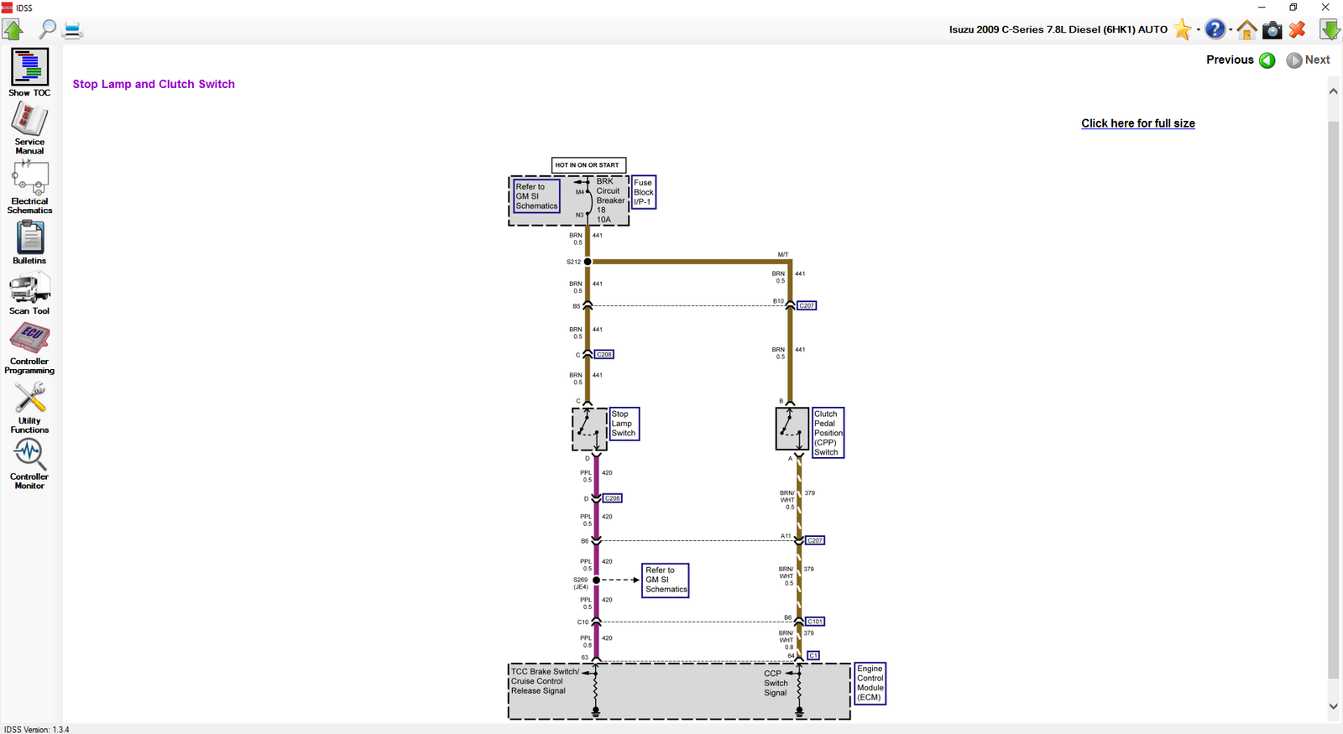Open Show TOC panel
Screen dimensions: 1343x734
point(29,72)
